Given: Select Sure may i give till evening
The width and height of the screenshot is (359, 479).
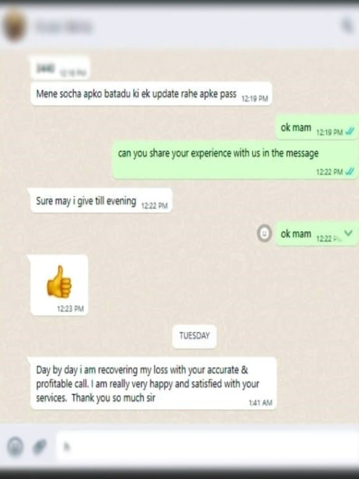Looking at the screenshot, I should (101, 201).
